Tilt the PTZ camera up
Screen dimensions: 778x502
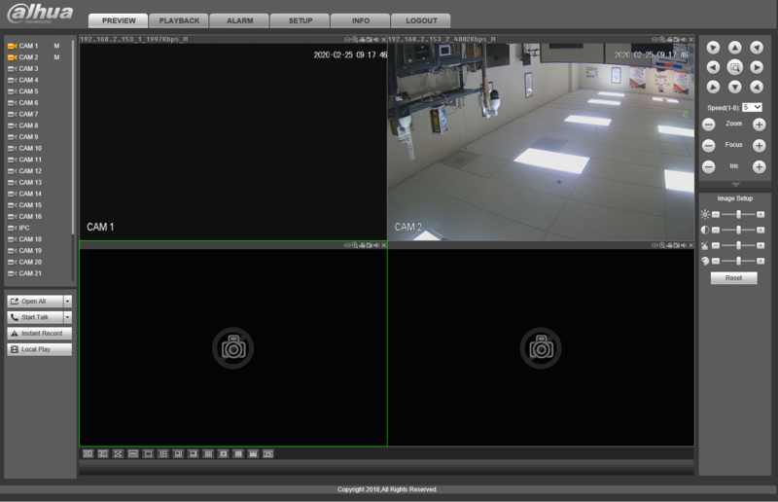[x=735, y=48]
